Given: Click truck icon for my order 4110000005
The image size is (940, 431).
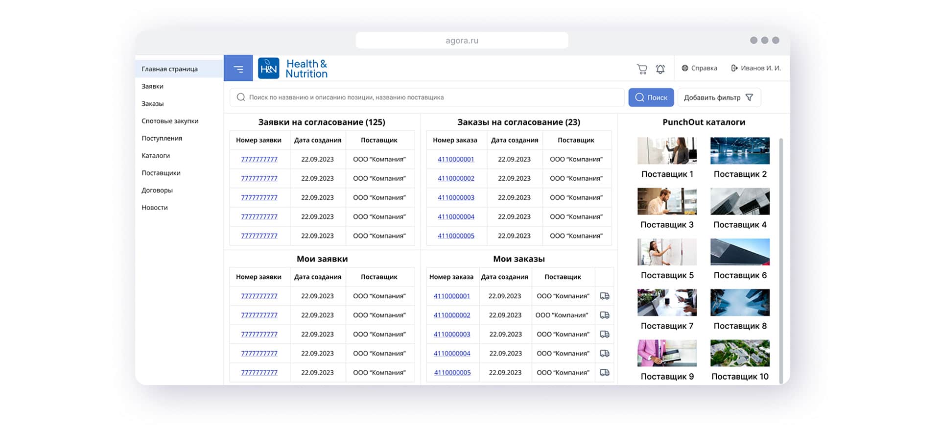Looking at the screenshot, I should (x=605, y=372).
